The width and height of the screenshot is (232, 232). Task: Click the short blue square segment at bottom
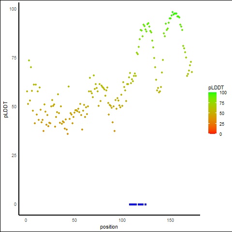(x=145, y=204)
